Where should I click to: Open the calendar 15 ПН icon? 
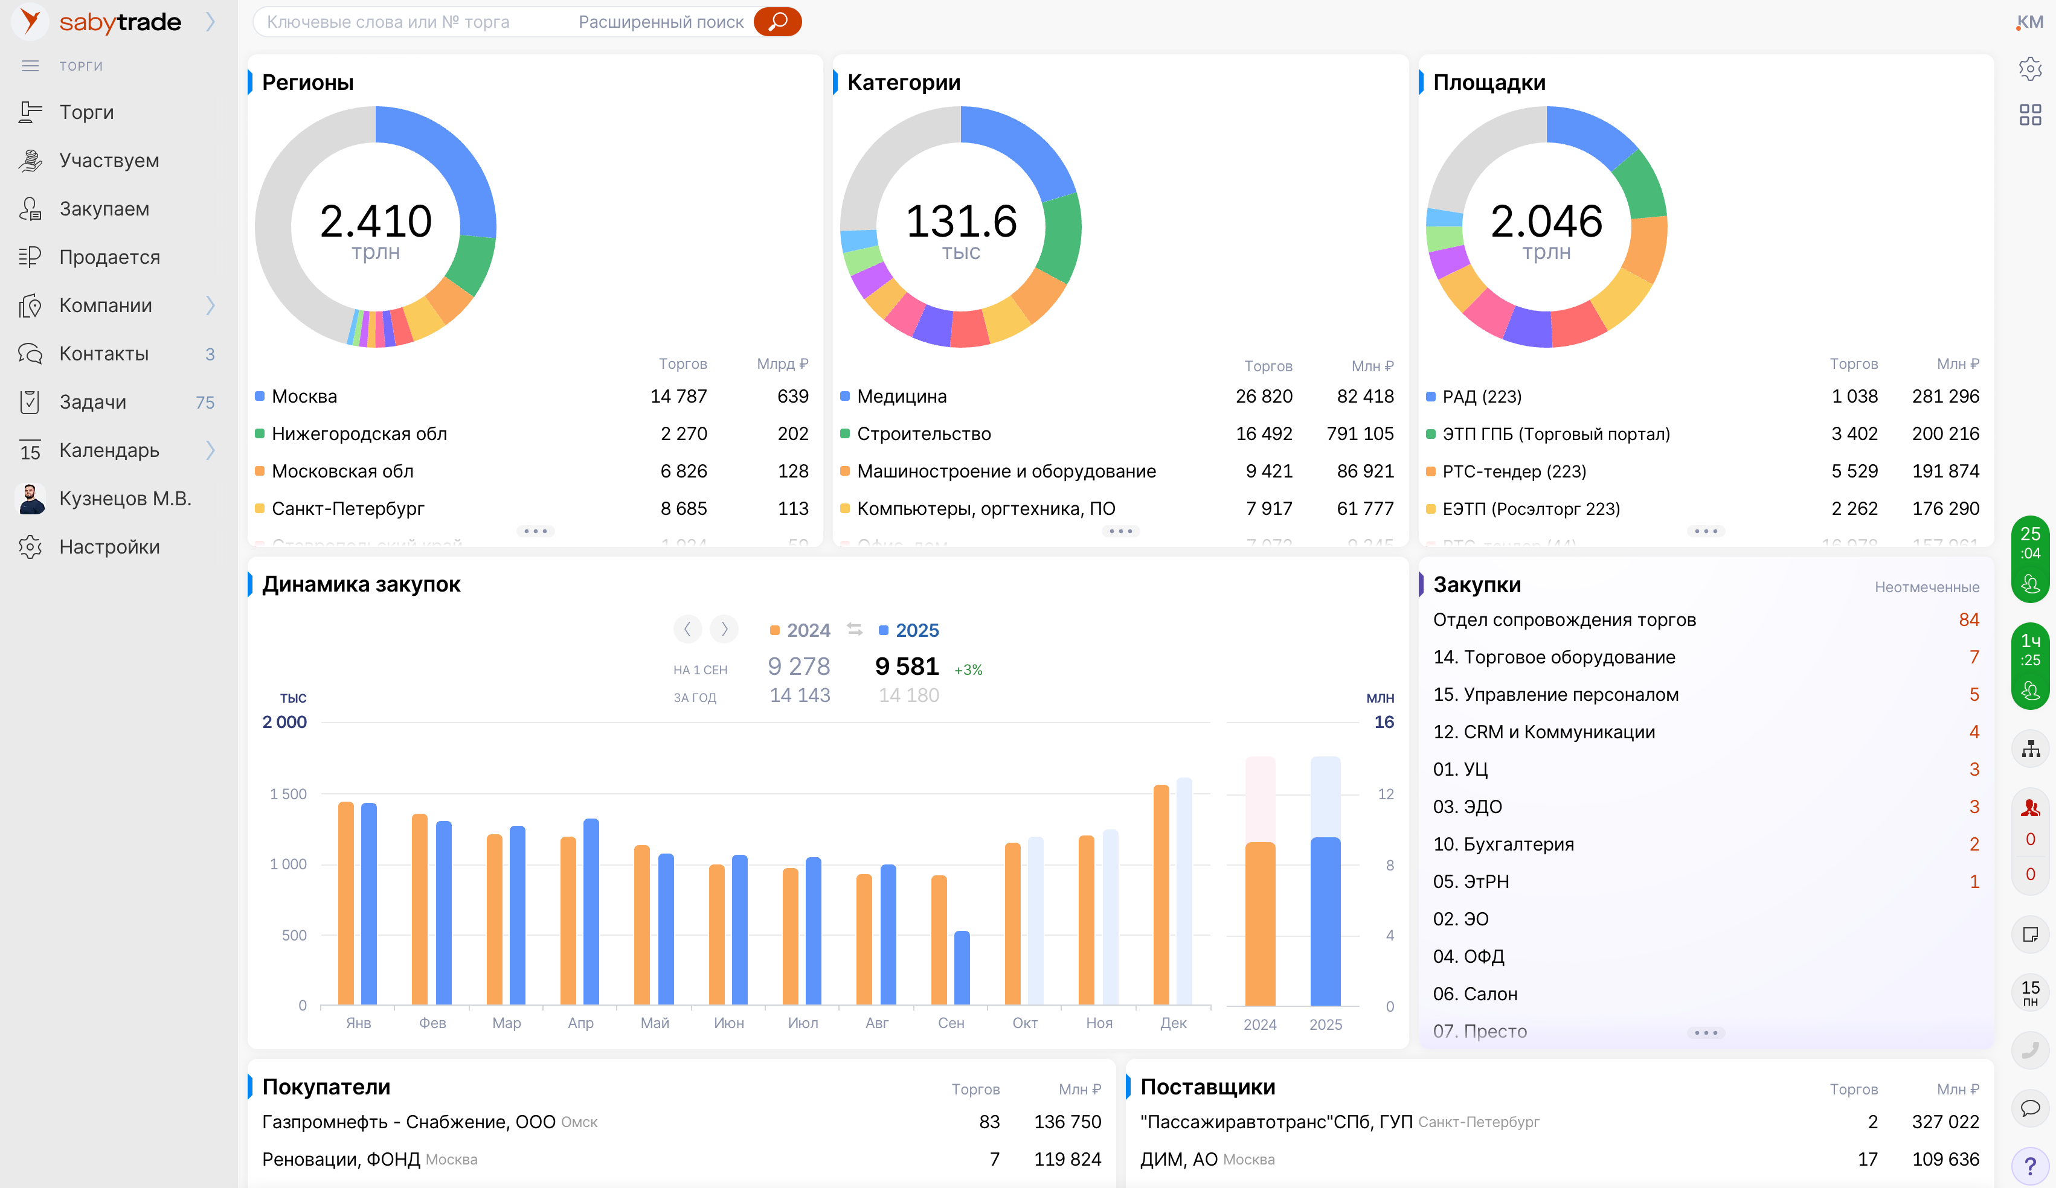tap(2030, 992)
